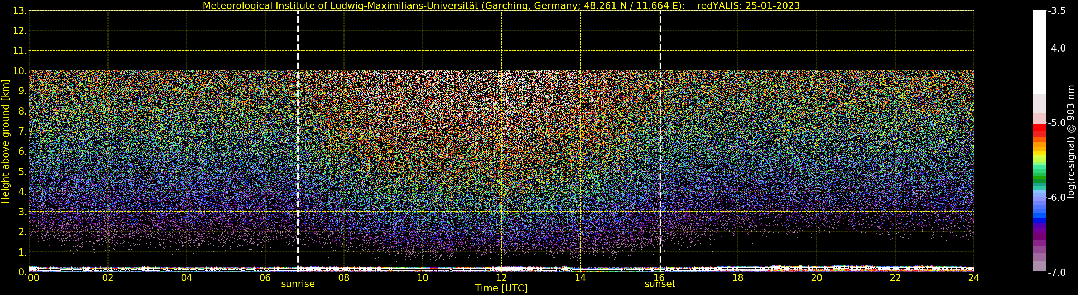Select the white top section of the colorbar

click(x=1039, y=50)
